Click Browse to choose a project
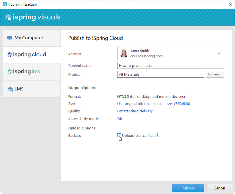The image size is (235, 194). 215,74
